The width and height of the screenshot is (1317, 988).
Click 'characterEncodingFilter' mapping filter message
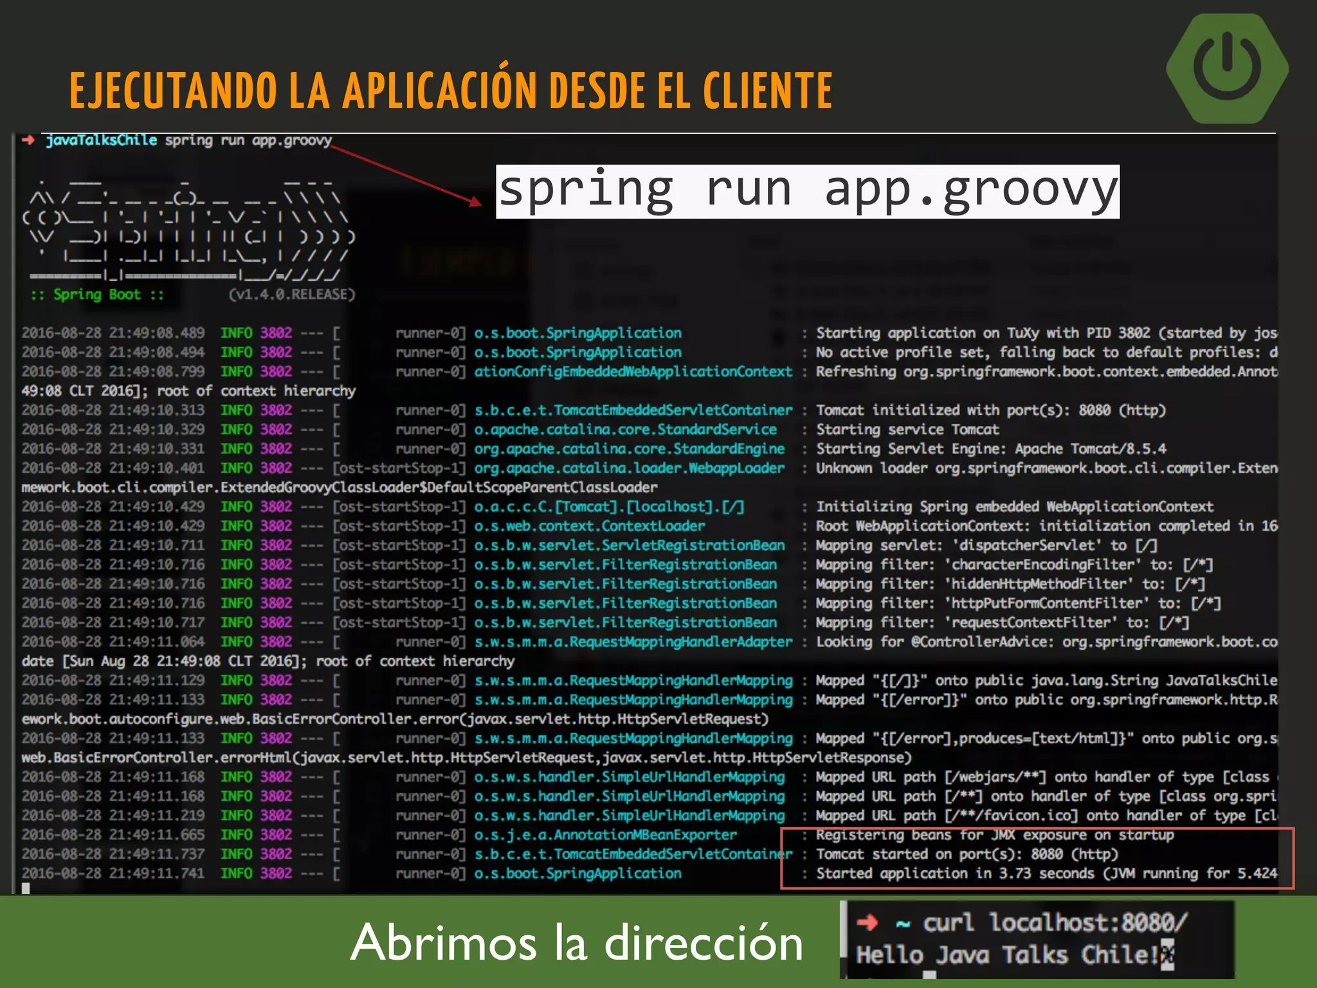(x=1015, y=565)
